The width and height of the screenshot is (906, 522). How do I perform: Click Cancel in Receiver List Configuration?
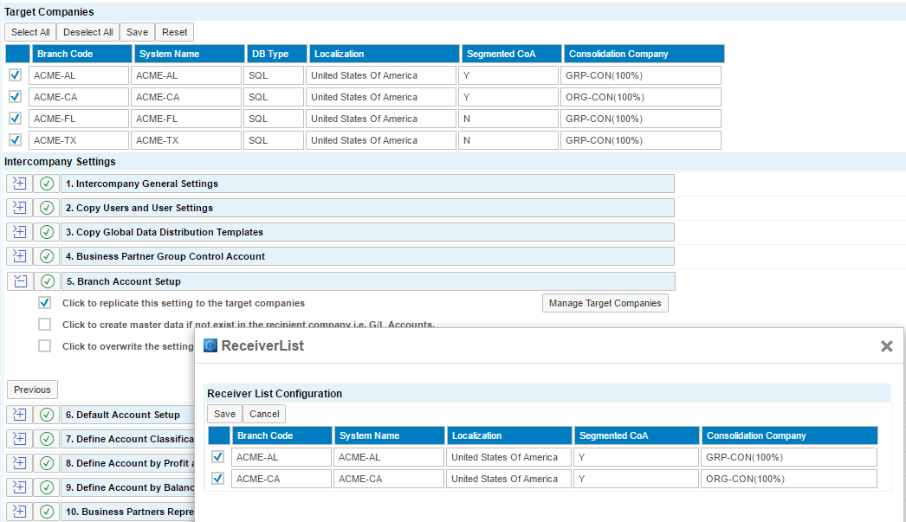click(x=264, y=414)
